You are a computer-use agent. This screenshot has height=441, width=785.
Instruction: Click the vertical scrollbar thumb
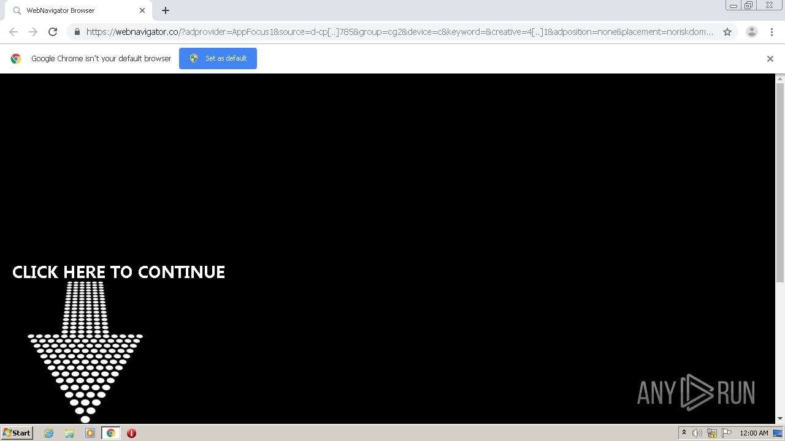tap(780, 182)
